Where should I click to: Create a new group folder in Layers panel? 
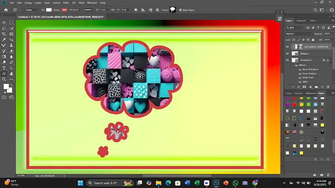pos(316,87)
